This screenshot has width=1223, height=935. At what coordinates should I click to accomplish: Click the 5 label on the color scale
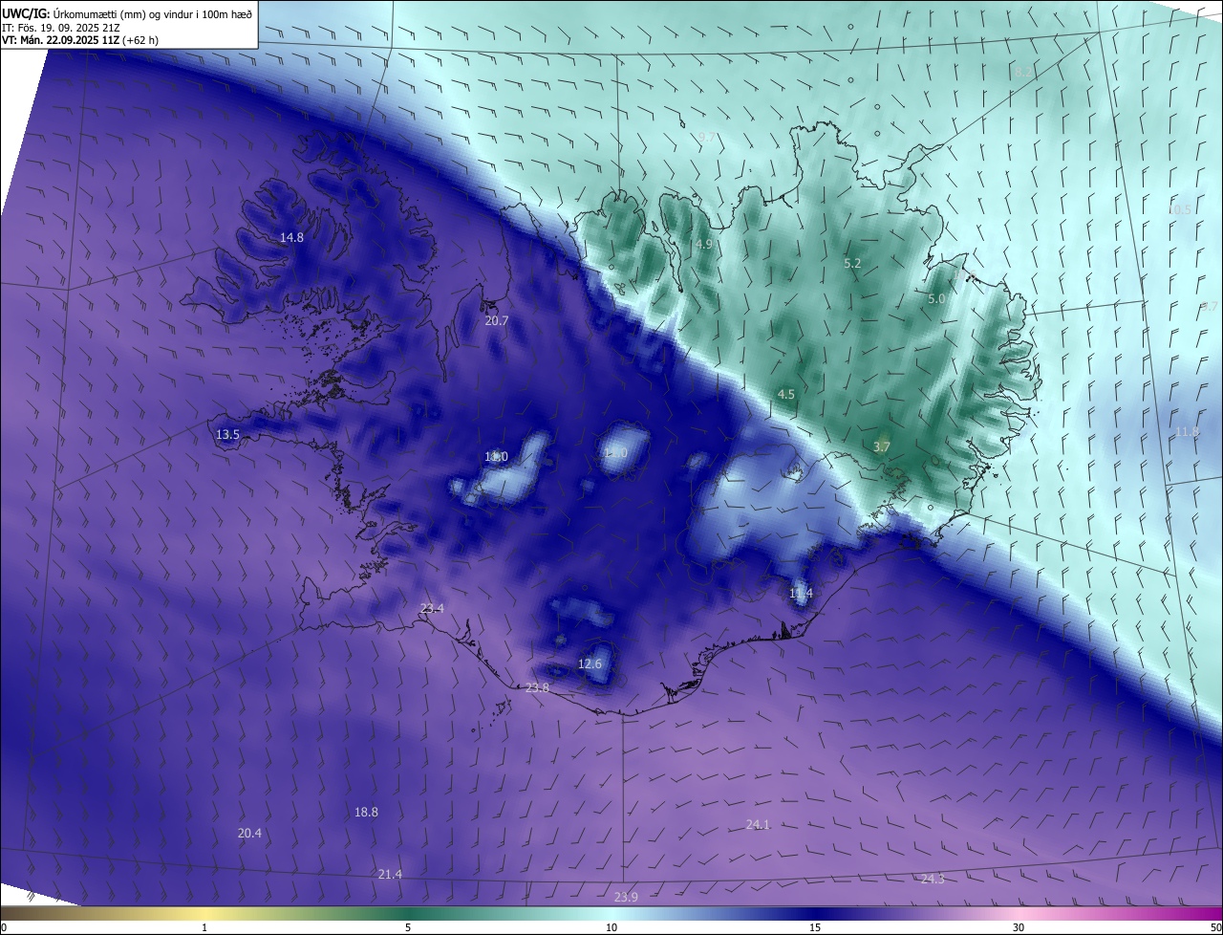tap(408, 927)
